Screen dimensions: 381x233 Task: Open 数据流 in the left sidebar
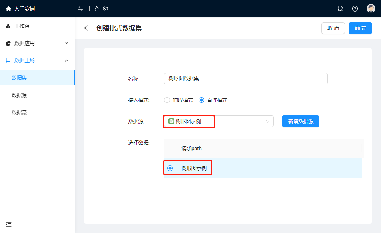click(x=19, y=112)
